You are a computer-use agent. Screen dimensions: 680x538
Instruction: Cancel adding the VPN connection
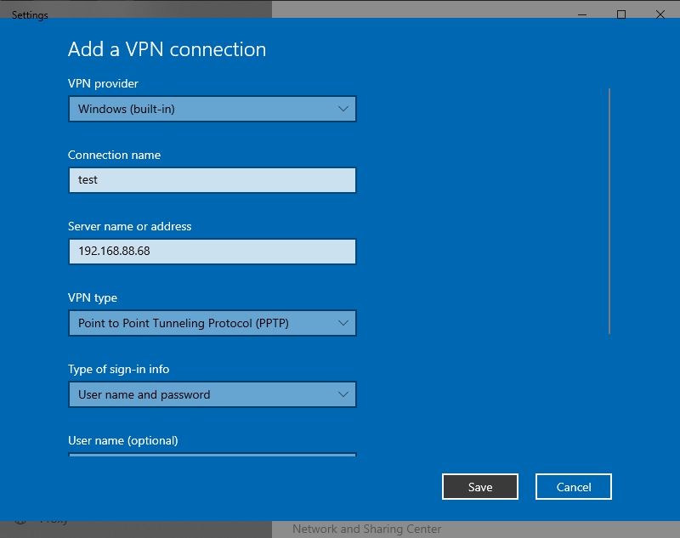(x=573, y=487)
